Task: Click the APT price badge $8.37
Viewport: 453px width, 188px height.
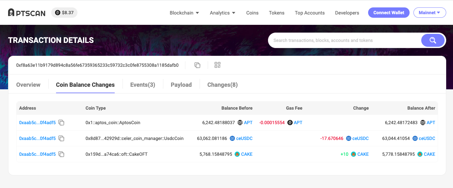Action: coord(64,13)
